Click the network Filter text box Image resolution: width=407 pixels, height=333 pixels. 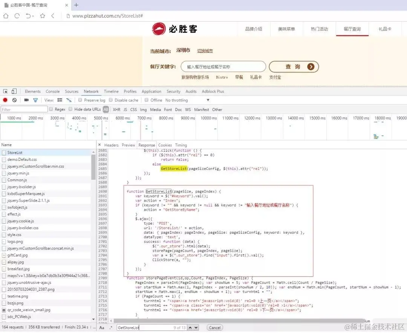pyautogui.click(x=24, y=109)
